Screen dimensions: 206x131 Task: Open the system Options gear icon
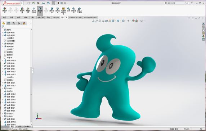65,3
